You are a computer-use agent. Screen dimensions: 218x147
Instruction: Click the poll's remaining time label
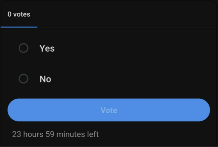click(x=55, y=134)
